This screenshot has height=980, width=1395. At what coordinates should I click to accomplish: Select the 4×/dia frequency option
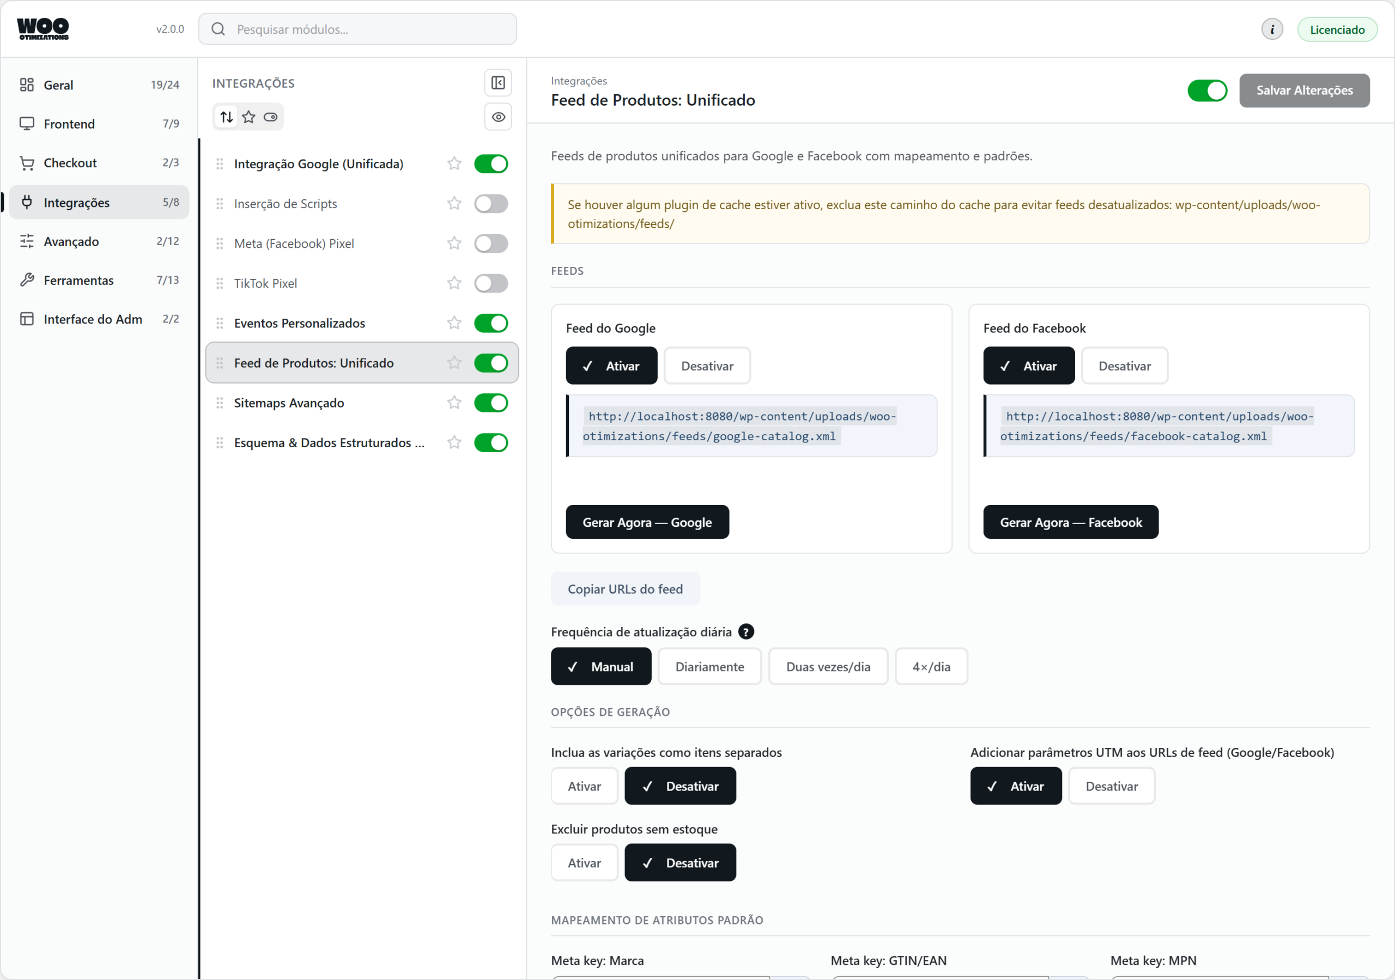tap(931, 666)
